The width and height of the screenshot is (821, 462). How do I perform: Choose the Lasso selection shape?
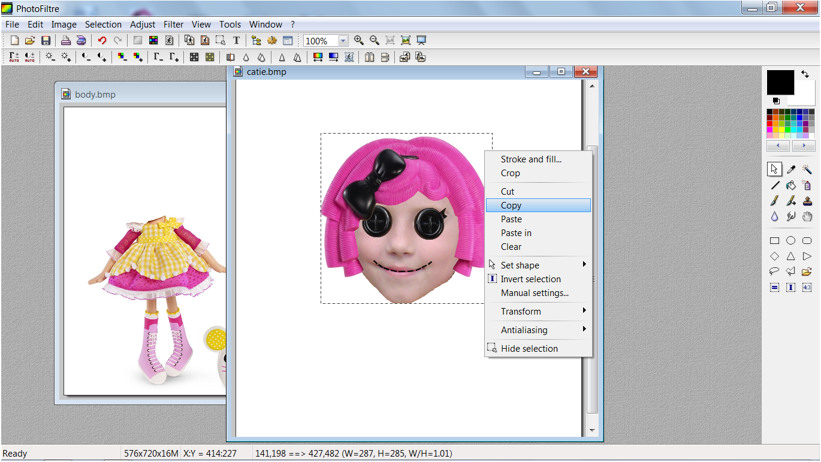click(x=775, y=271)
